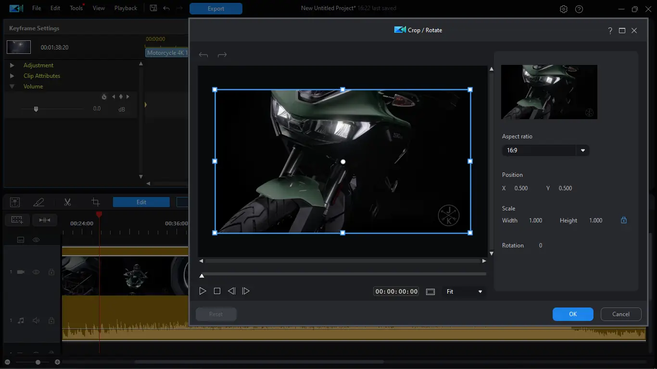
Task: Mute the audio track speaker icon
Action: (36, 320)
